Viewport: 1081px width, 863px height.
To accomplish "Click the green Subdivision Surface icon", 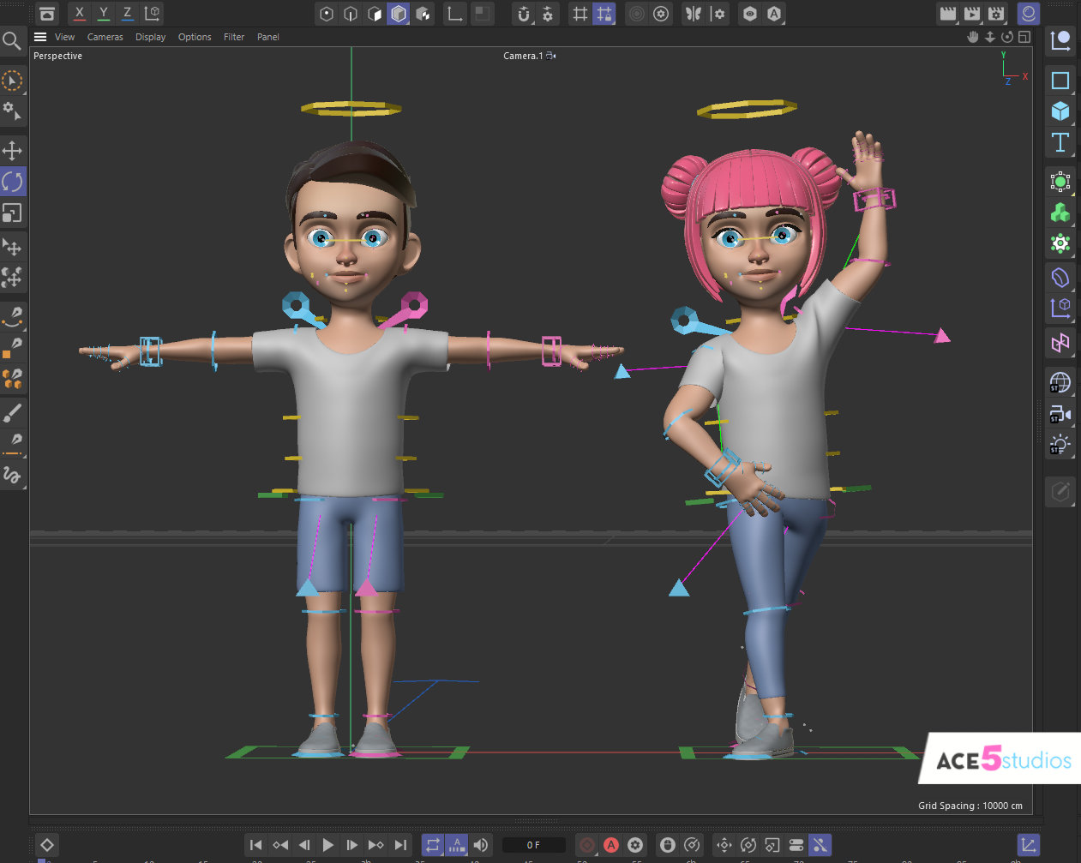I will click(1060, 213).
